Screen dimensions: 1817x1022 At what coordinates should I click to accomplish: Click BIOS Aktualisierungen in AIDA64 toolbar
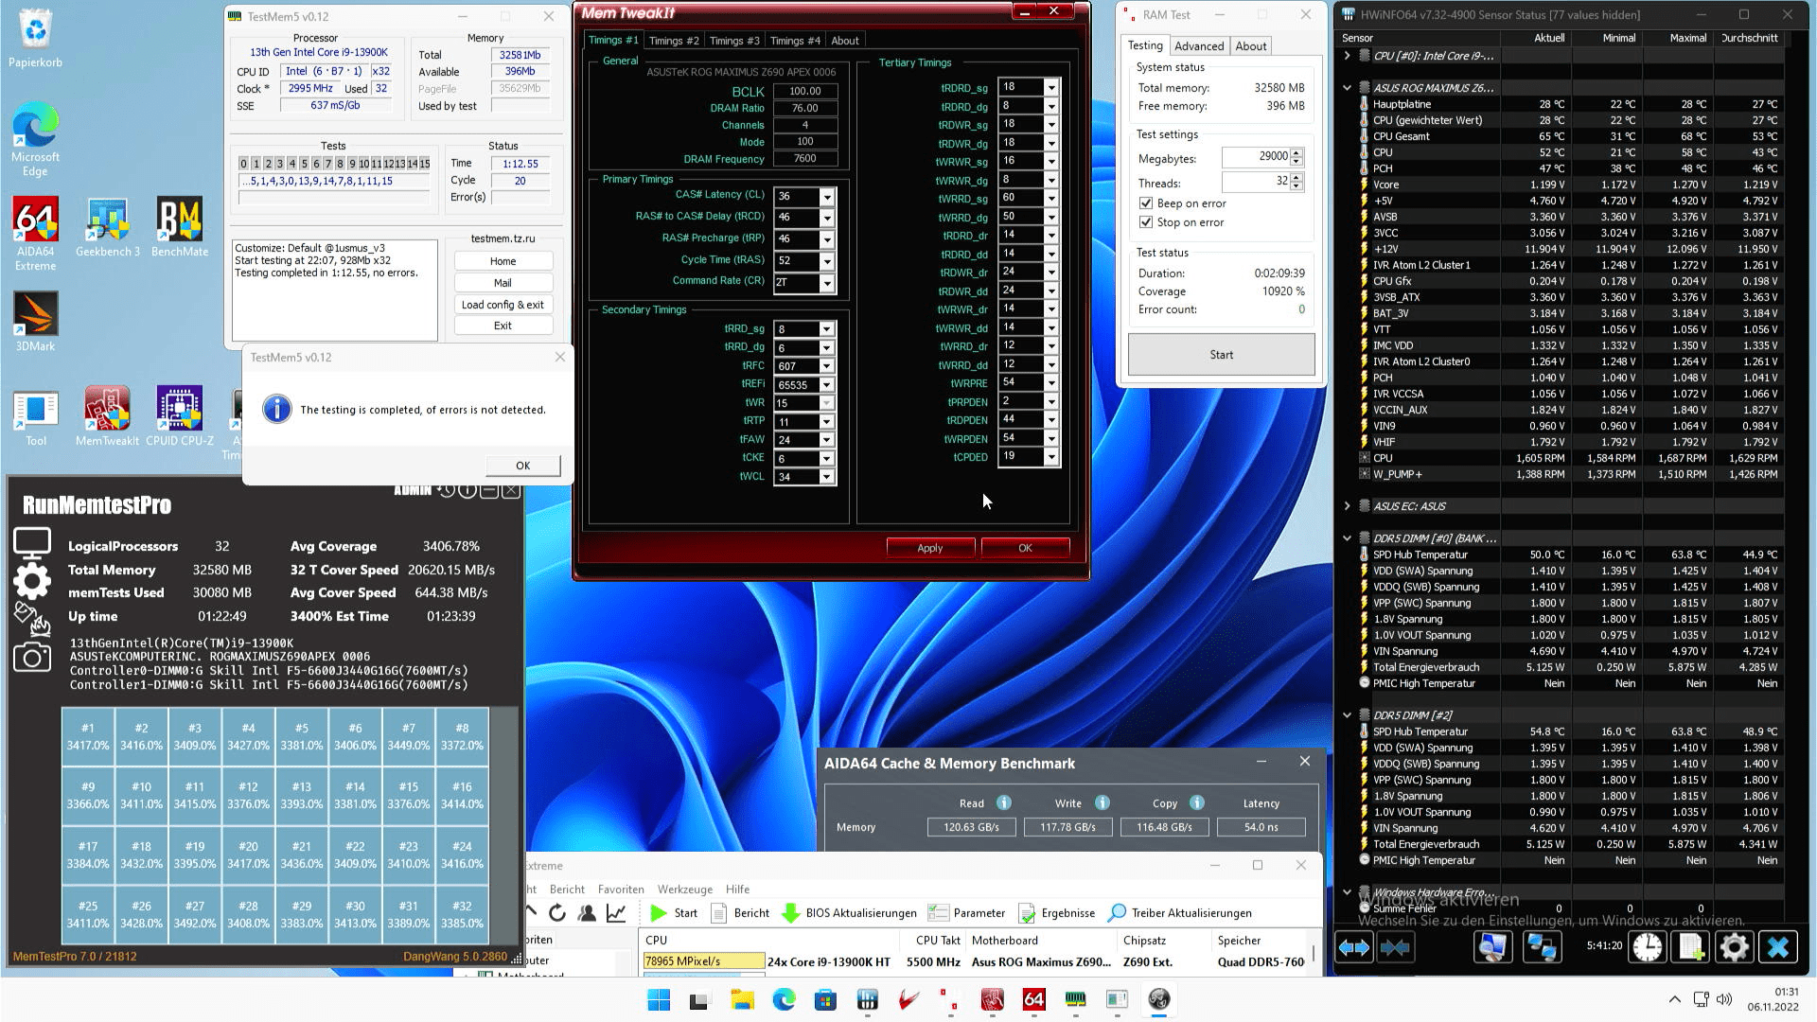(x=849, y=913)
